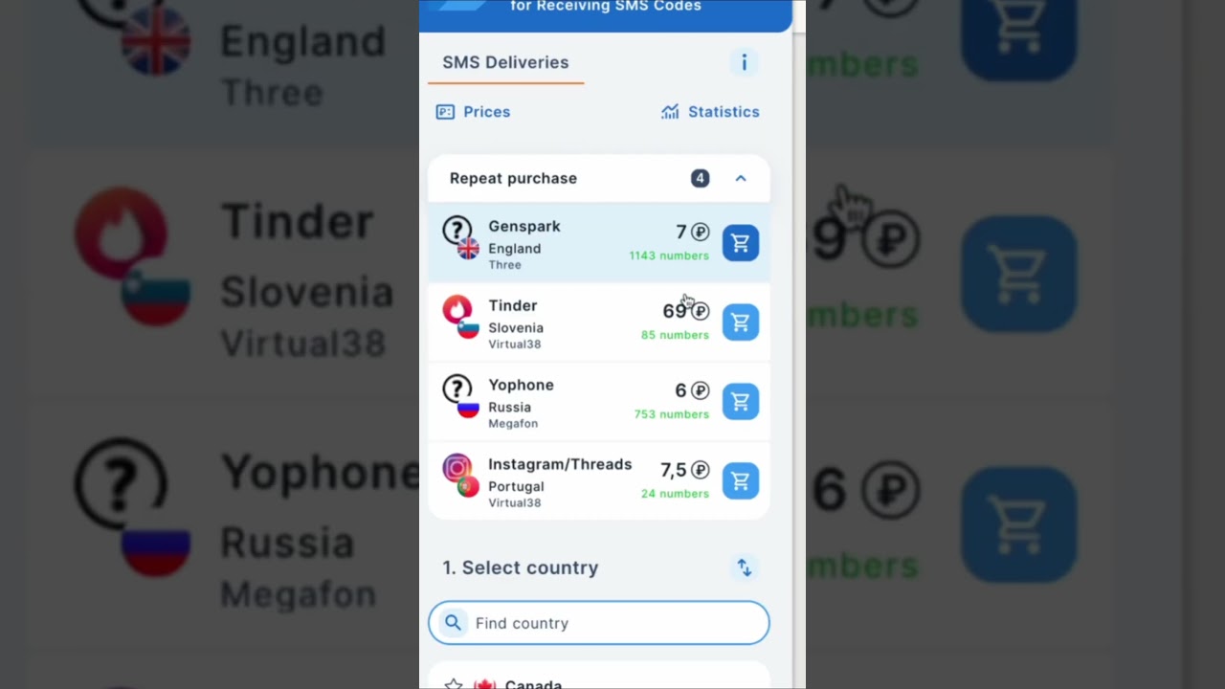Toggle the Repeat purchase header

point(599,178)
